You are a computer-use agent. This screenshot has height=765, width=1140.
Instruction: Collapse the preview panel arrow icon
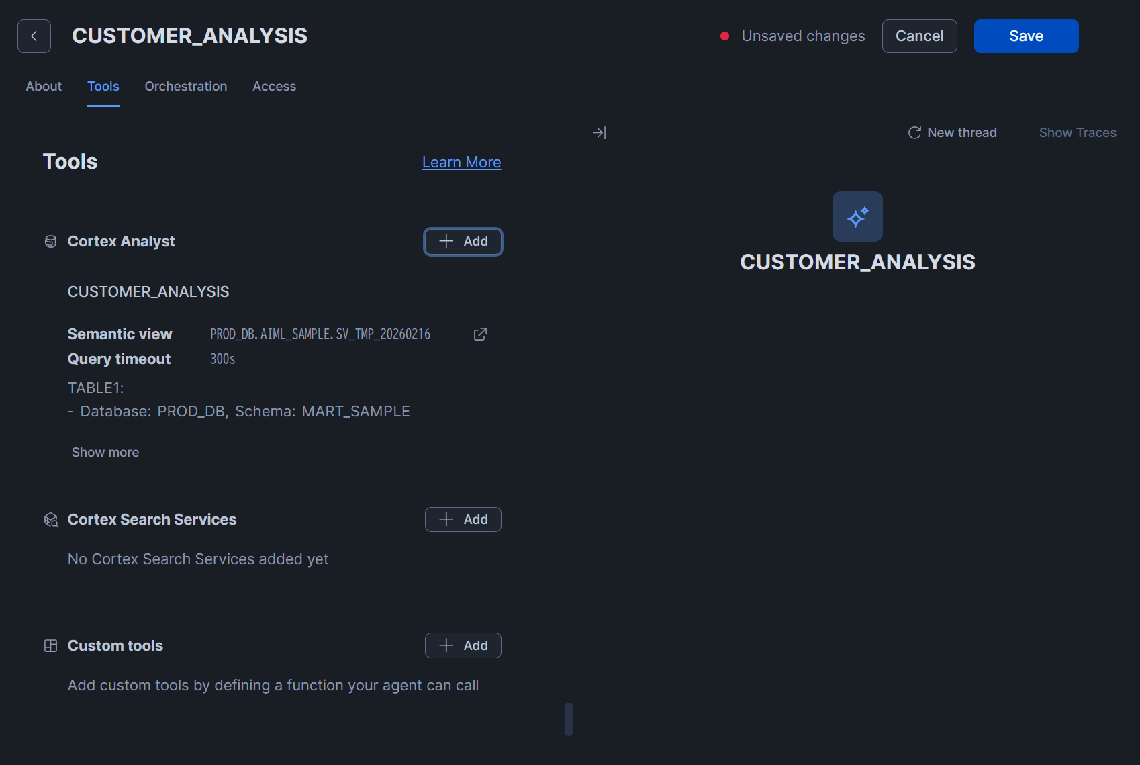pyautogui.click(x=600, y=133)
